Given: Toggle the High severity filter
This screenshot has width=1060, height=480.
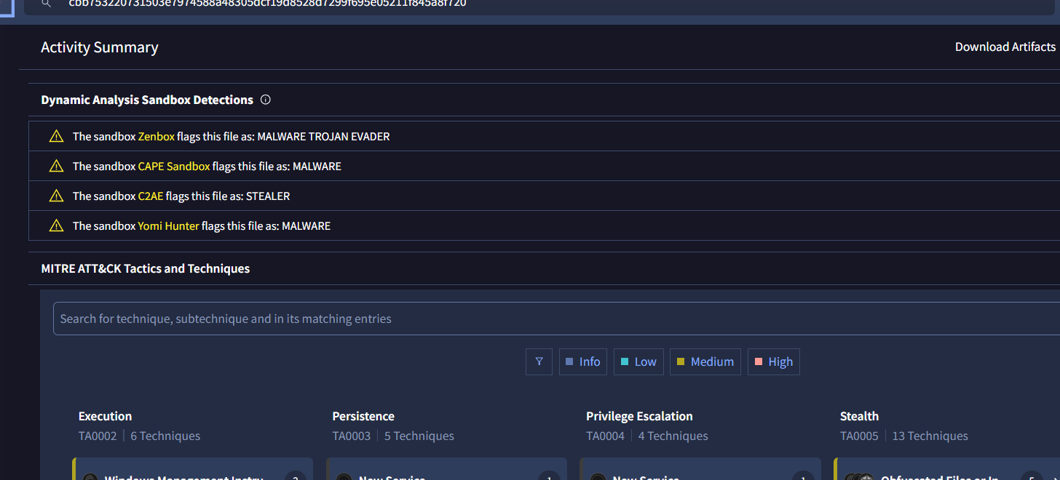Looking at the screenshot, I should coord(774,361).
